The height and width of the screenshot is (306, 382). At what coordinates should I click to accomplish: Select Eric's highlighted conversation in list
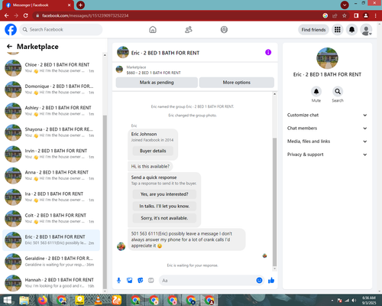pyautogui.click(x=51, y=240)
